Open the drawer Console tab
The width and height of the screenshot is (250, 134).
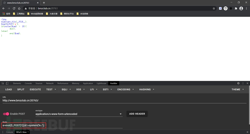point(9,132)
